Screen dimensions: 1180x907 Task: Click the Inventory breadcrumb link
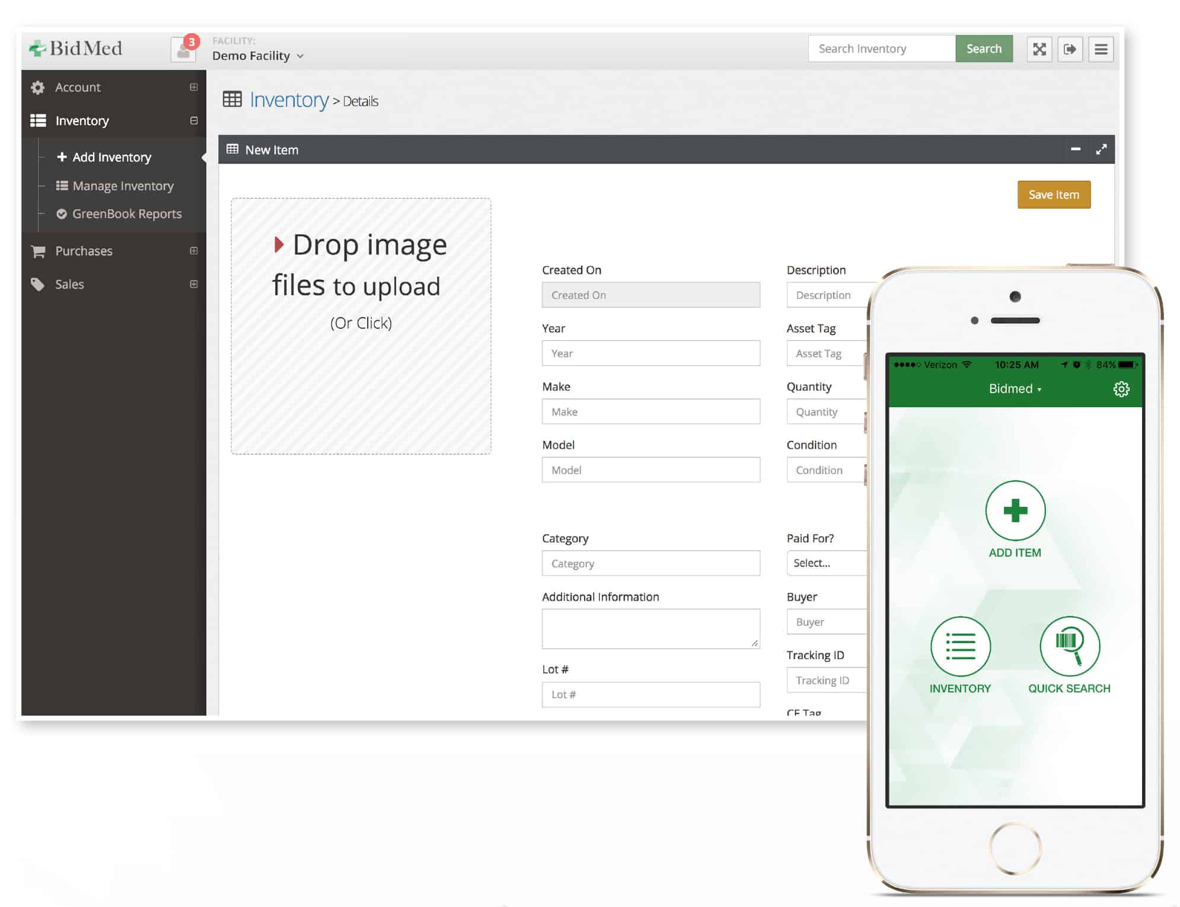(289, 100)
